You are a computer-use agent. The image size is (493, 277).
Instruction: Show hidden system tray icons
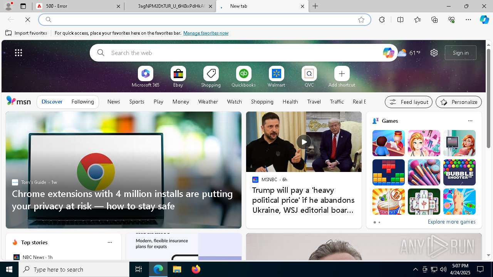[415, 269]
